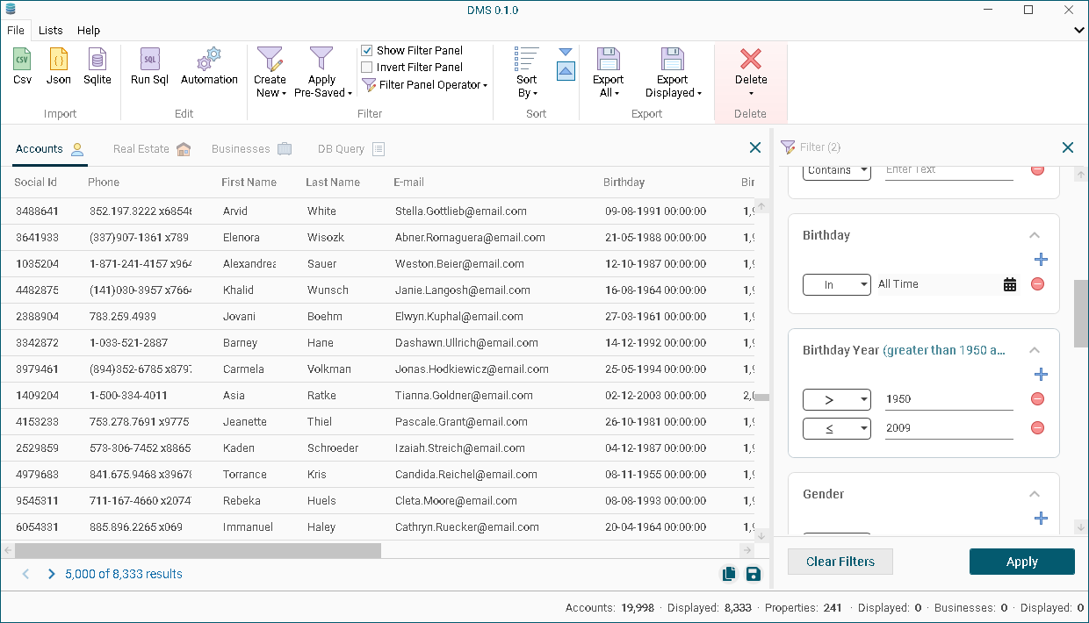The width and height of the screenshot is (1089, 623).
Task: Add a Birthday Year filter condition
Action: [1041, 375]
